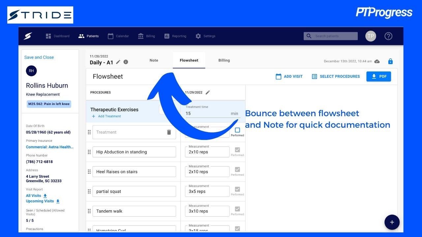
Task: Switch to the Note tab
Action: 154,61
